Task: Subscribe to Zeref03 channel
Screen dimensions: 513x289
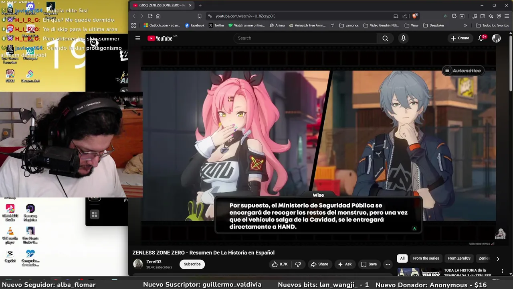Action: point(192,264)
